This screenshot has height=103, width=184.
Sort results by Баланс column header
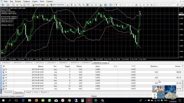pyautogui.click(x=178, y=66)
